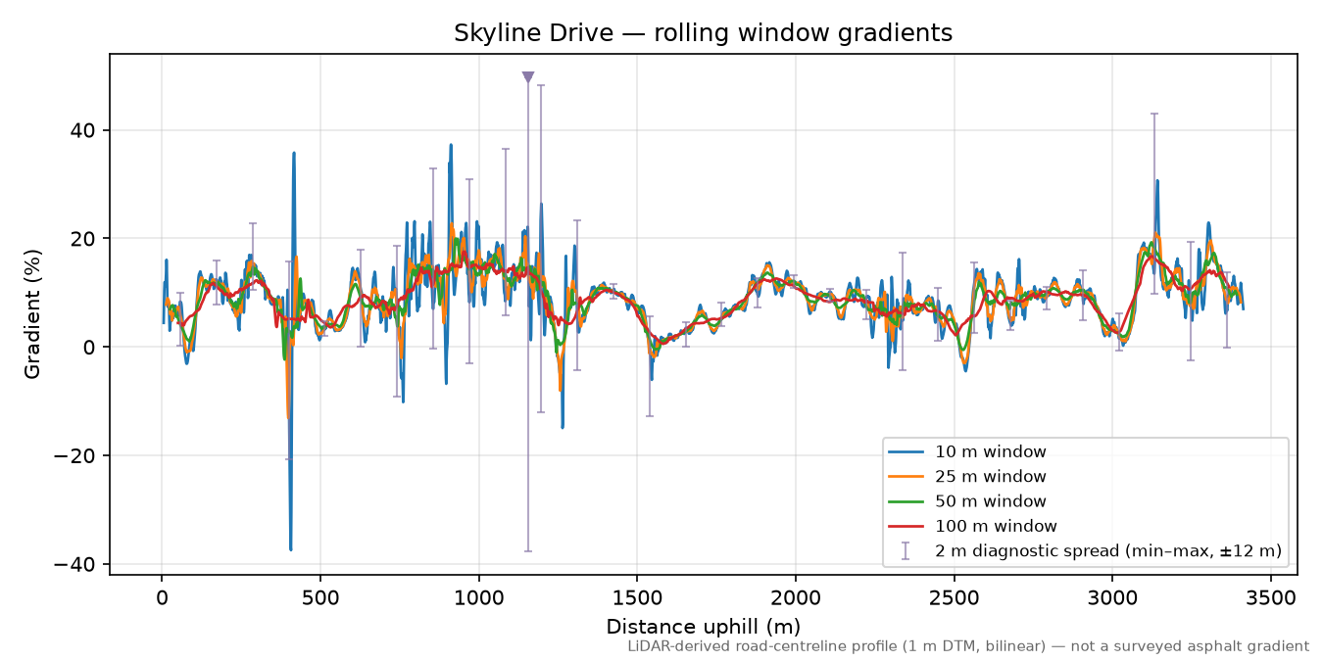
Task: Click the '50 m window' legend label
Action: click(991, 501)
